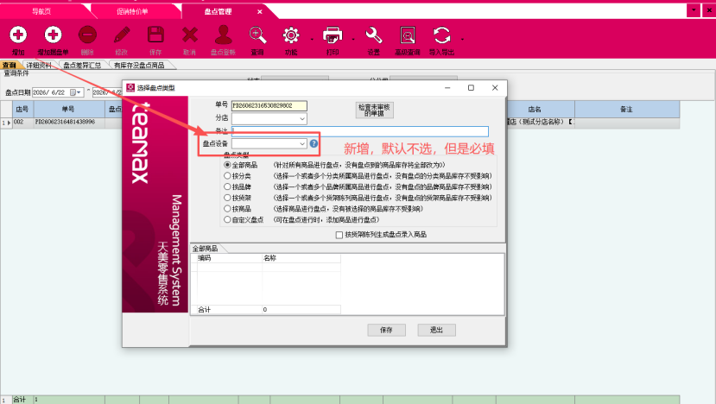The image size is (716, 404).
Task: Open the 盘点差异汇总 sub-tab
Action: pos(82,66)
